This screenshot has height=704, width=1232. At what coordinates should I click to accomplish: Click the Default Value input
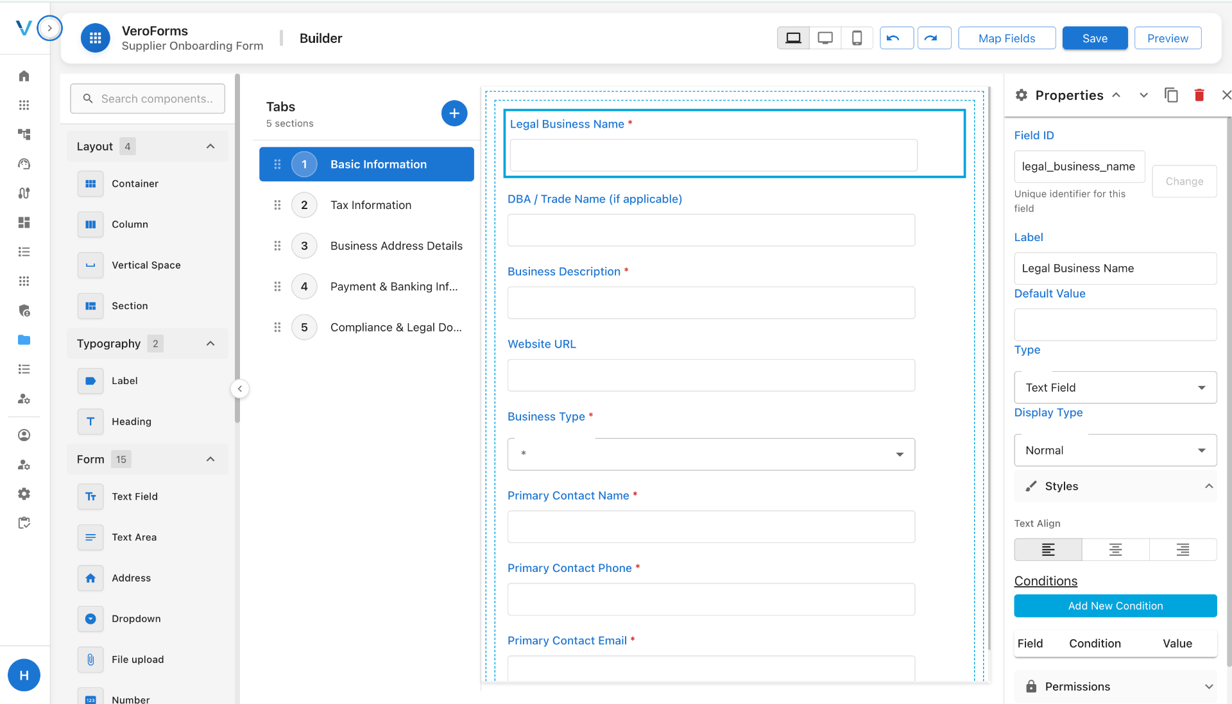pos(1115,325)
